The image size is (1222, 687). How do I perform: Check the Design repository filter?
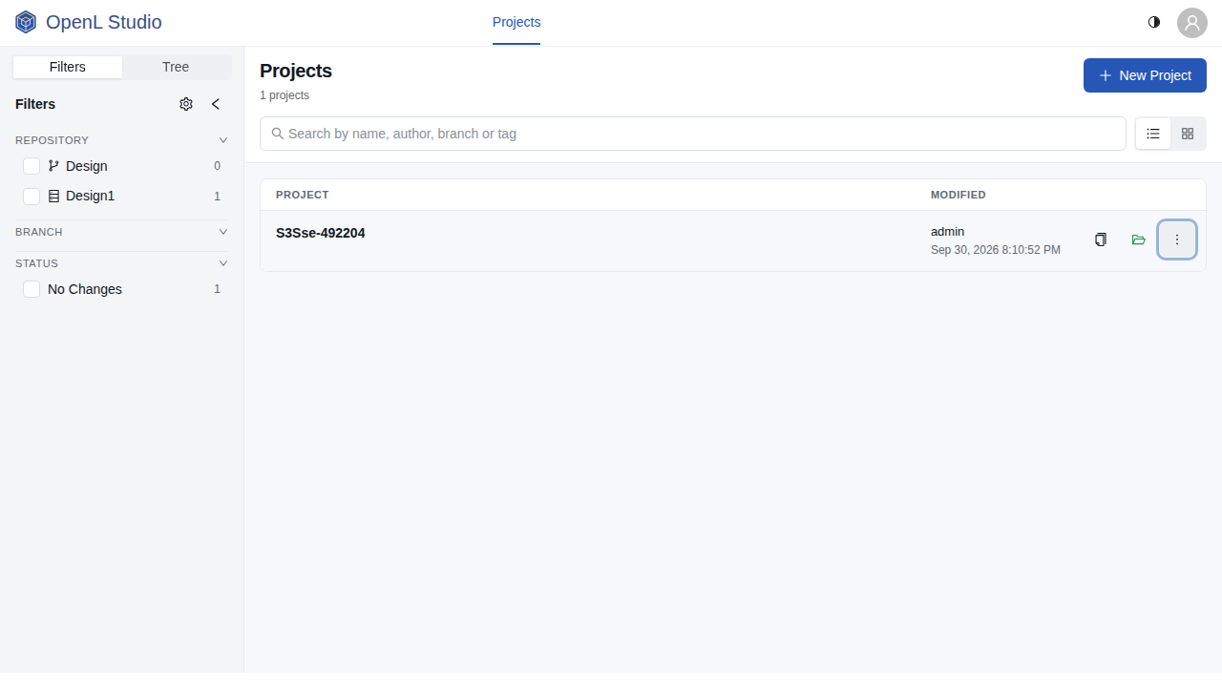point(32,166)
